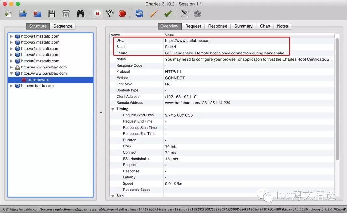Select the <unknown> failed request
Image resolution: width=347 pixels, height=213 pixels.
click(38, 80)
